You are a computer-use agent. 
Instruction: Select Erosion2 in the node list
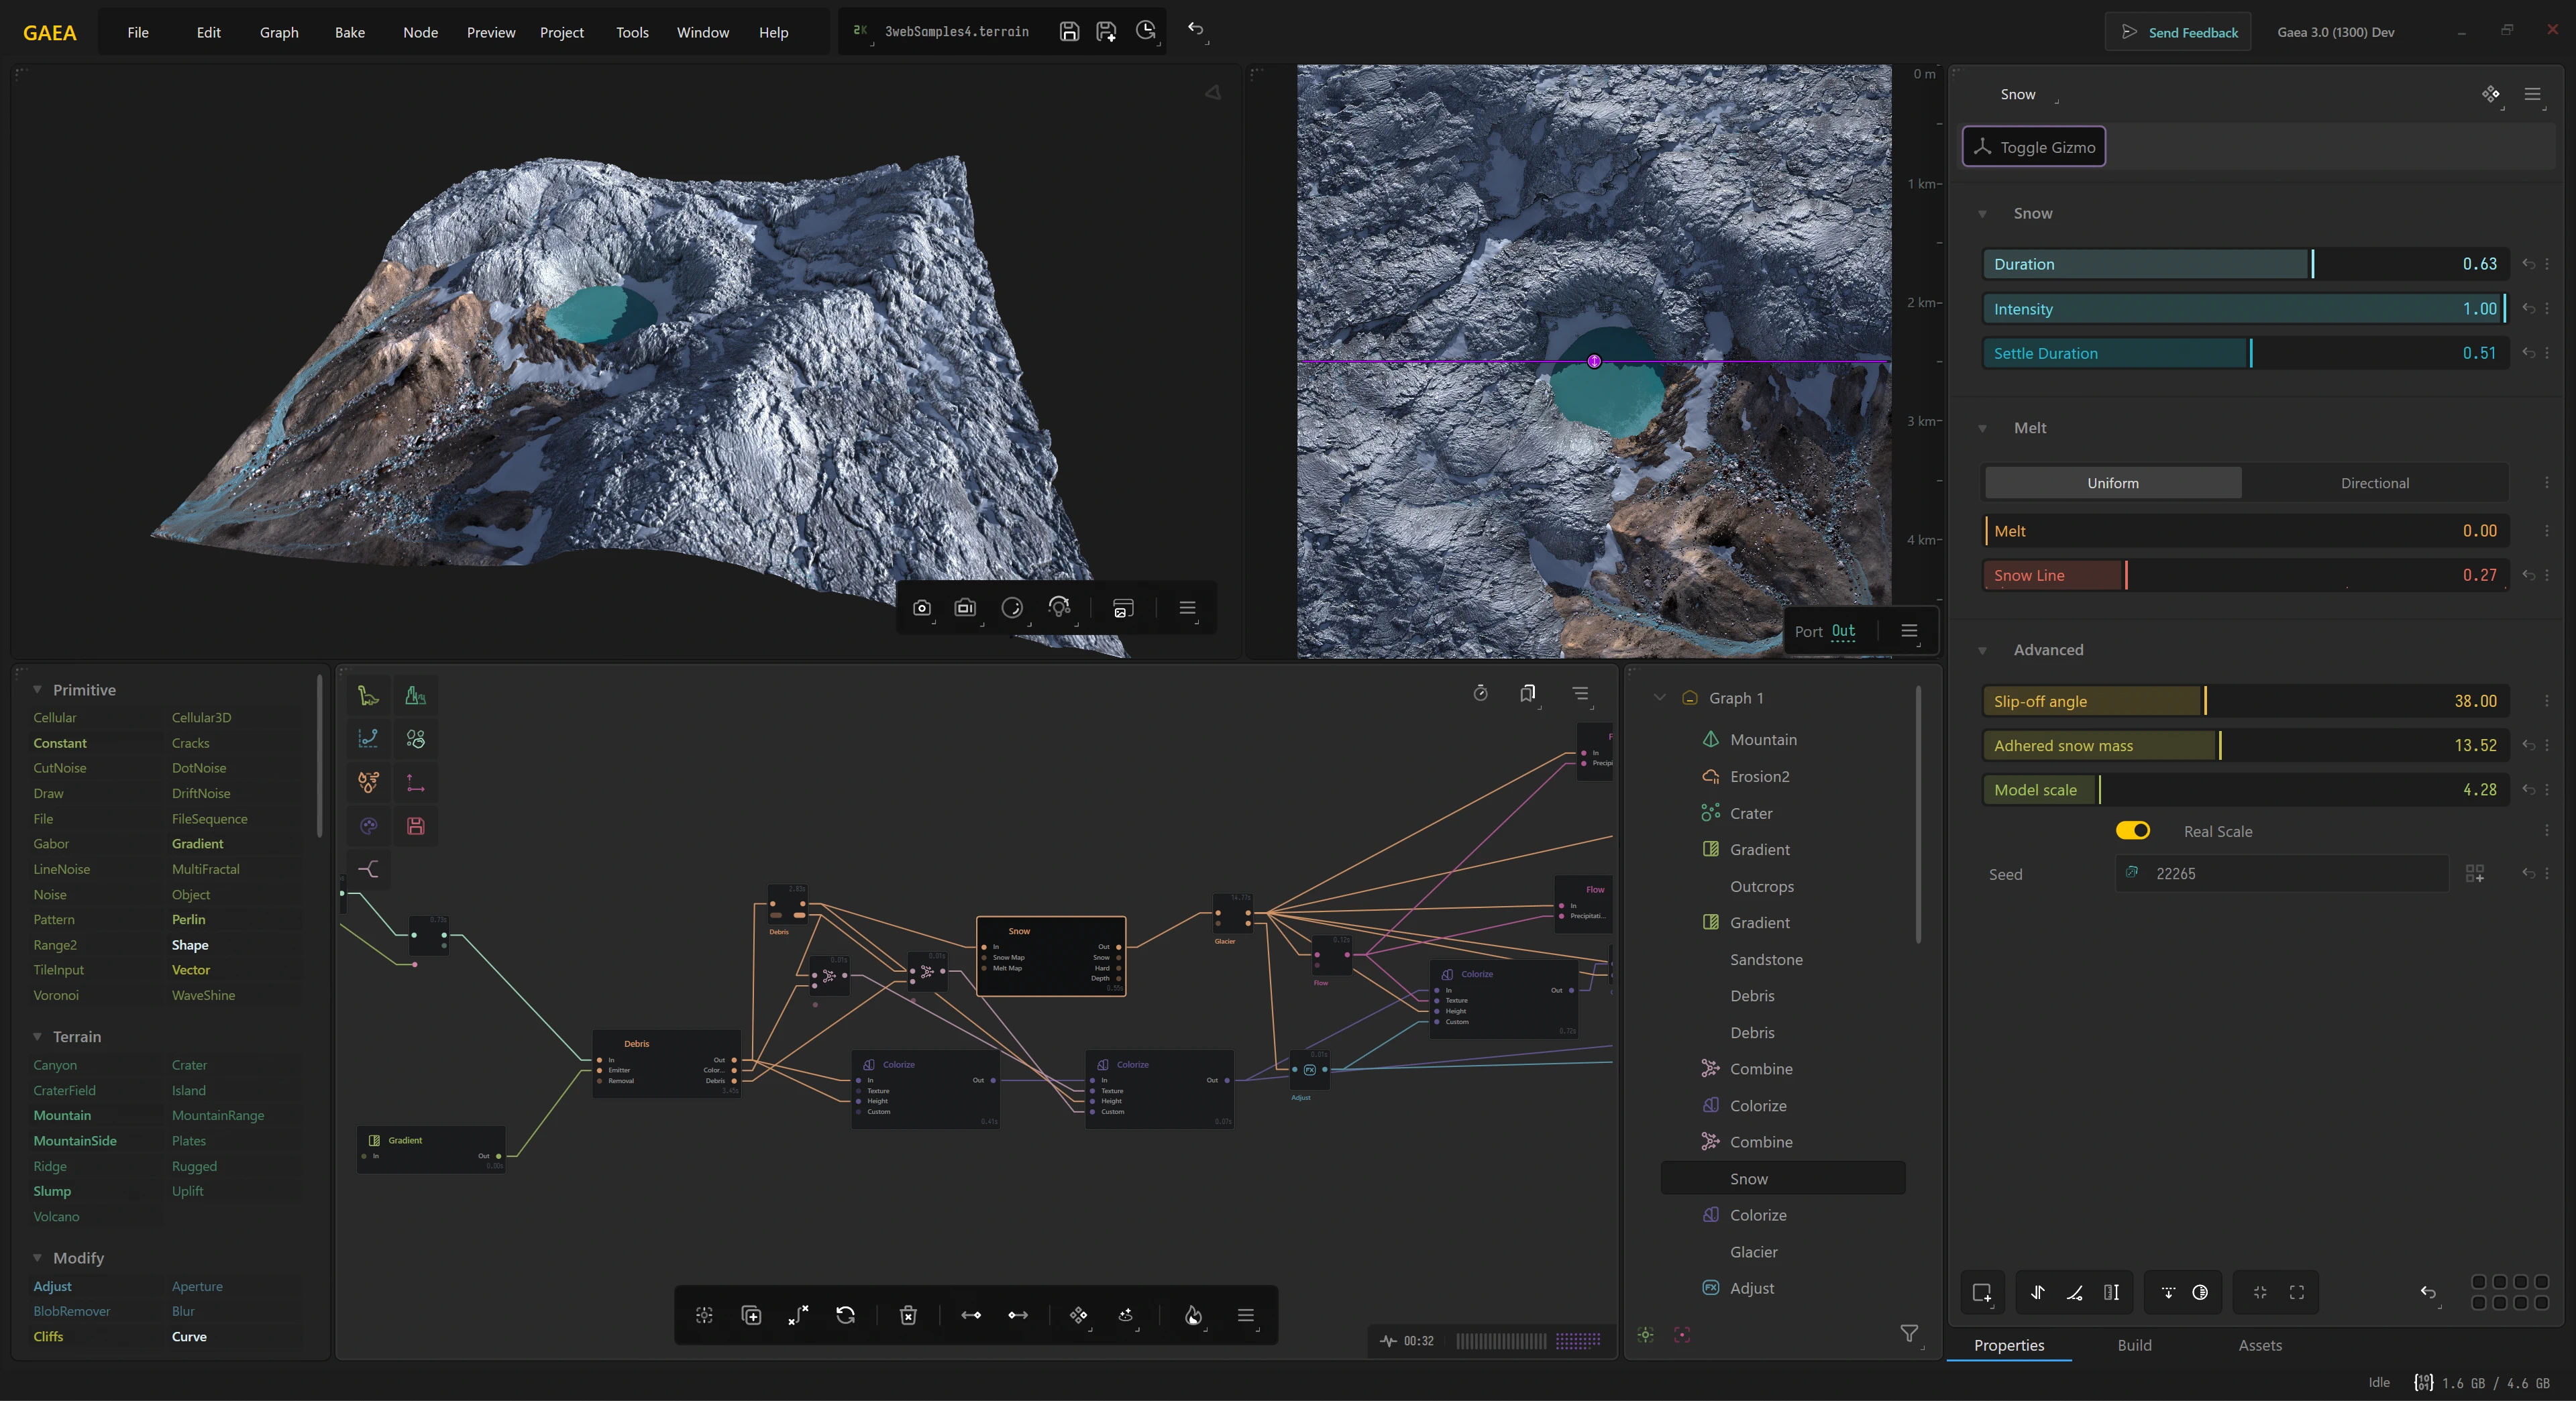pyautogui.click(x=1759, y=777)
